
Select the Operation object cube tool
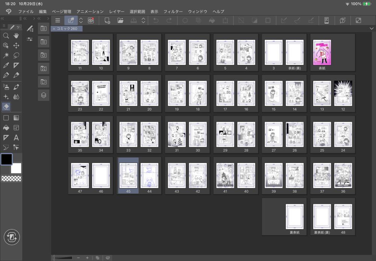click(x=6, y=45)
